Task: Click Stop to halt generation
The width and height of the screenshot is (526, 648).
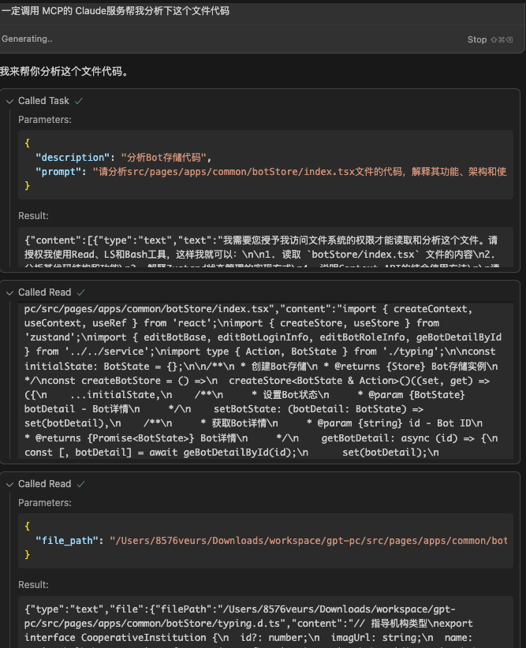Action: click(x=476, y=39)
